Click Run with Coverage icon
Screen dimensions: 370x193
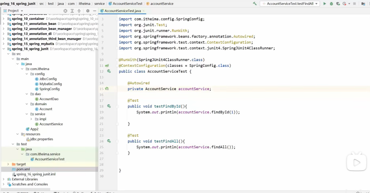(x=338, y=4)
